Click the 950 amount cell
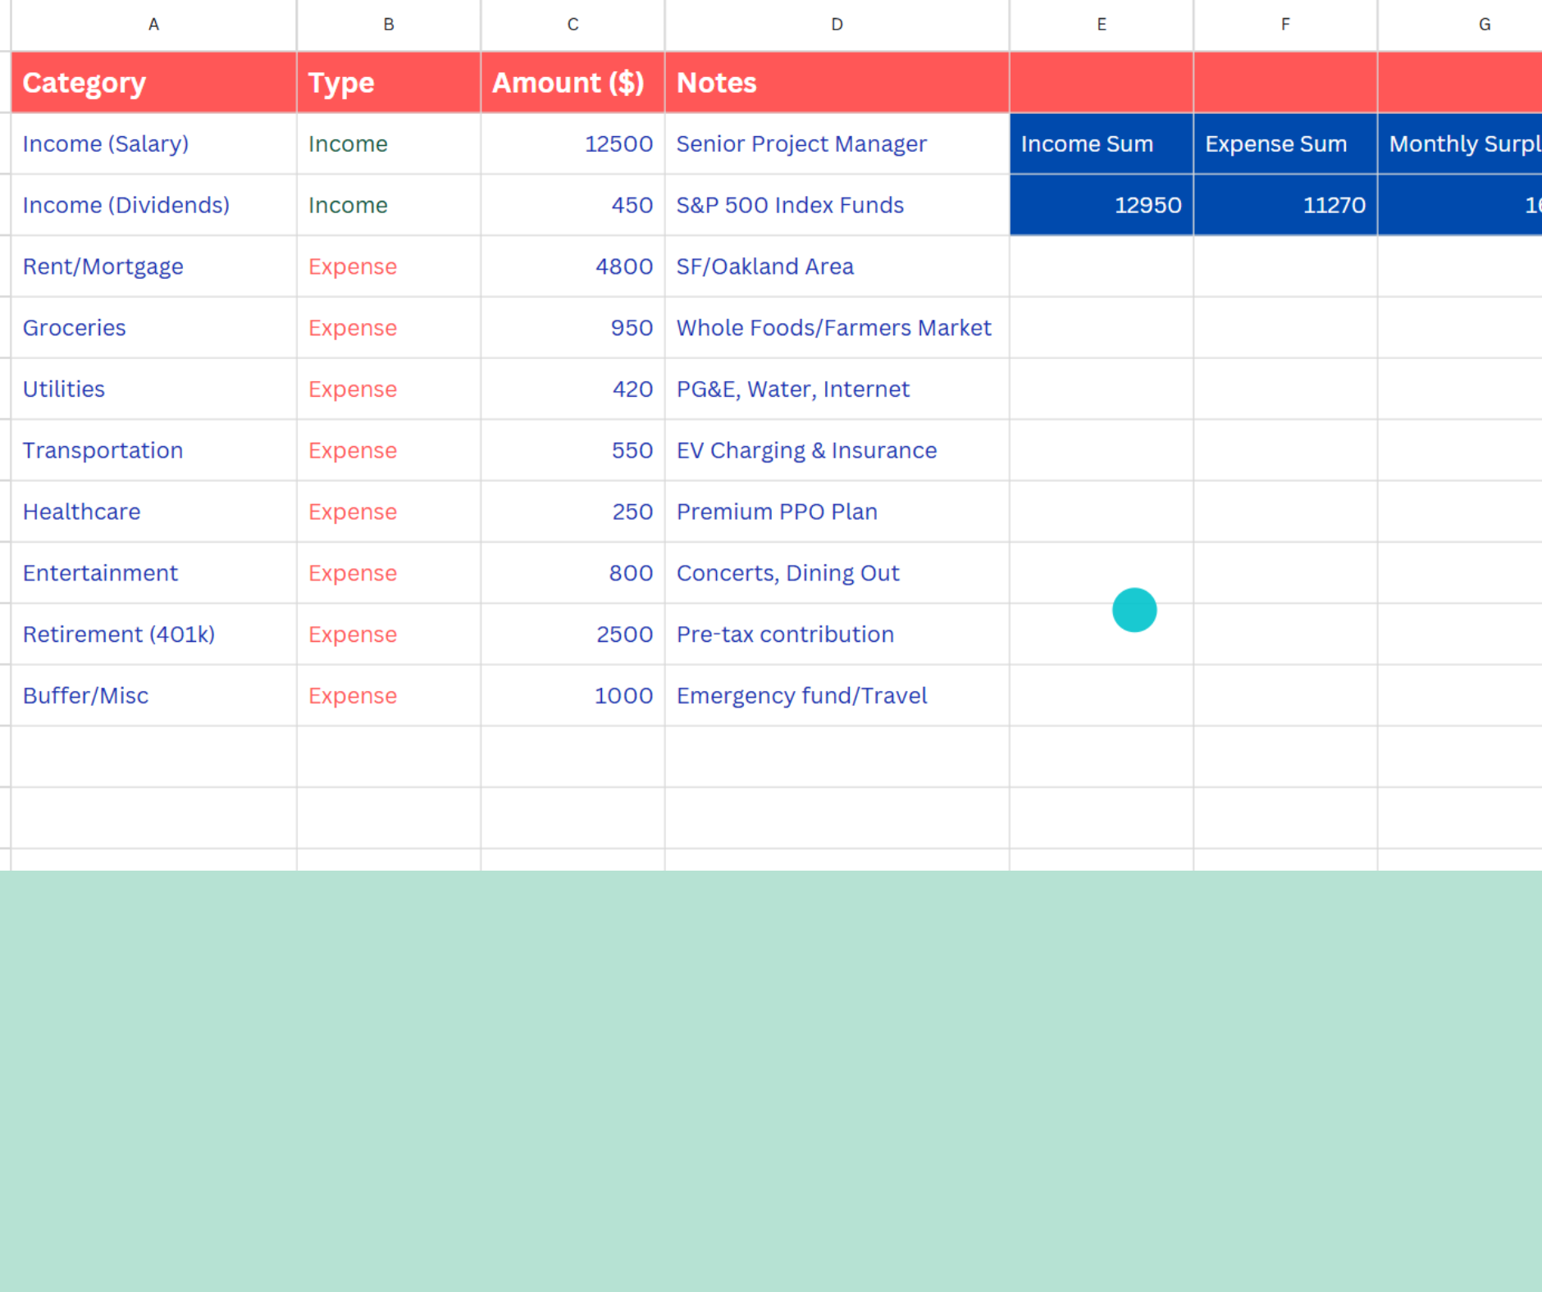1542x1292 pixels. point(573,328)
